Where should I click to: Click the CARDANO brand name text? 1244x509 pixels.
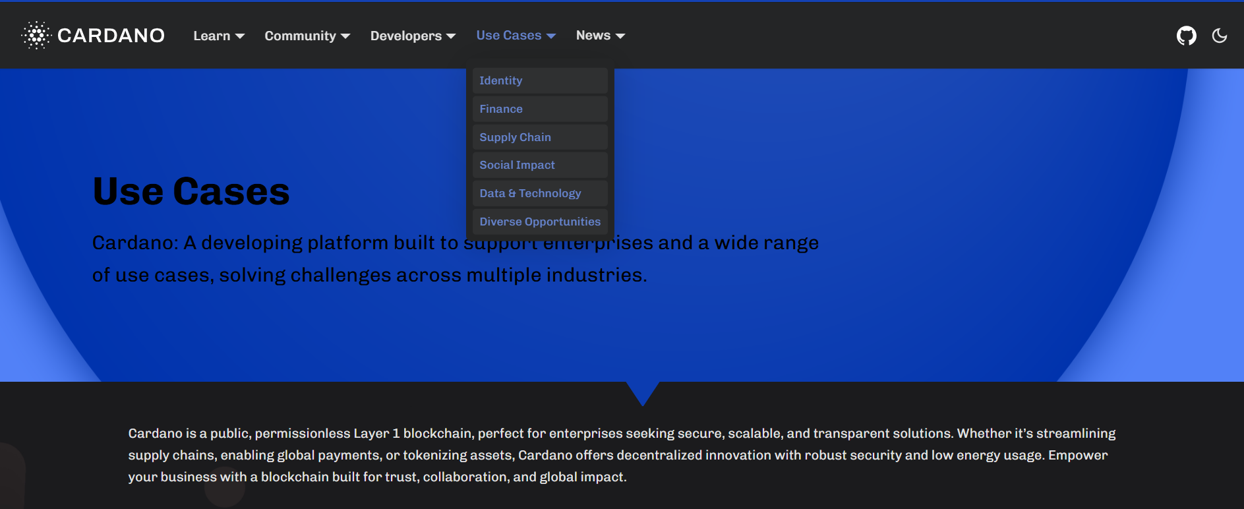click(x=111, y=36)
